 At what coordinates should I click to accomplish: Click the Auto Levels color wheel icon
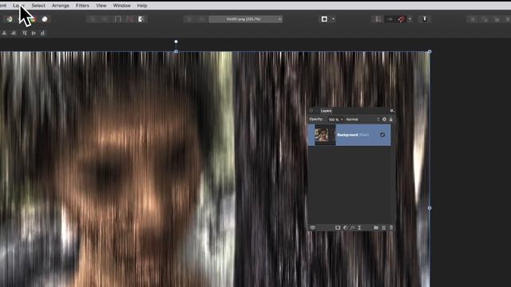(10, 19)
